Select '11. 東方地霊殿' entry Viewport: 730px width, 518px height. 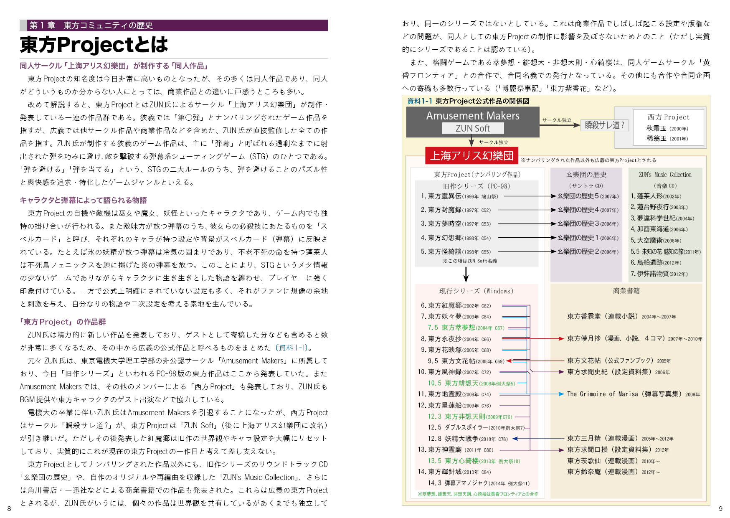[454, 394]
